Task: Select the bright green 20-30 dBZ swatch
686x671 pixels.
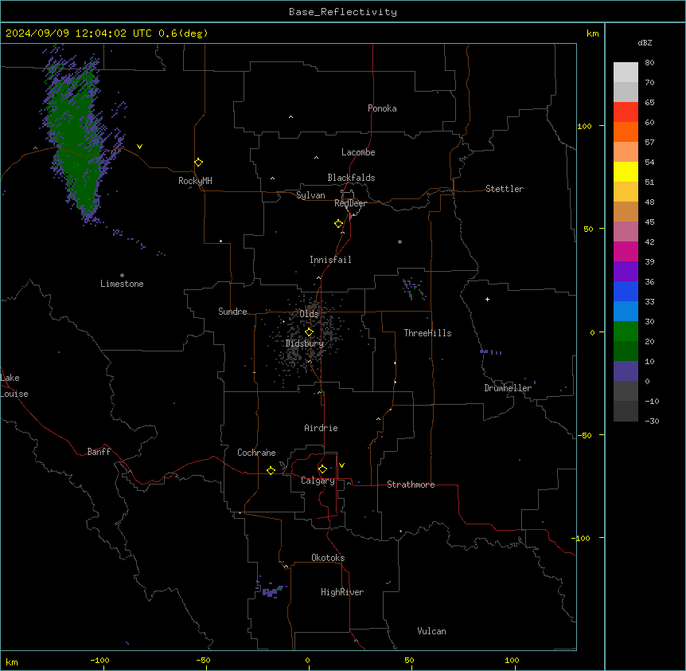Action: 626,332
